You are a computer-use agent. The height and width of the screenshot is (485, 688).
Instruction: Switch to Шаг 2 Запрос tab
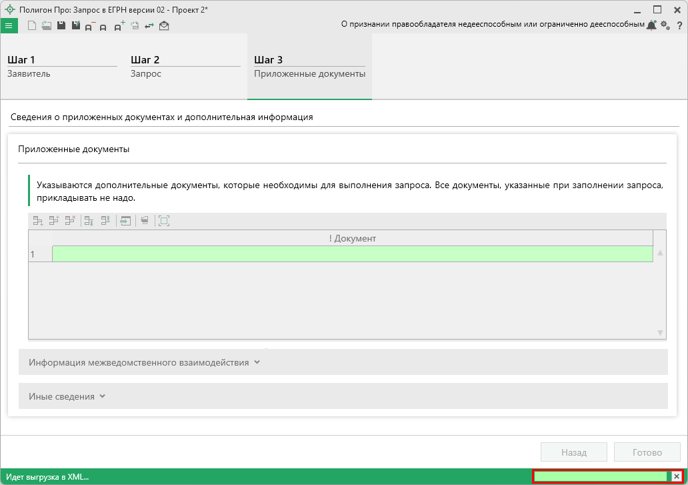click(185, 67)
